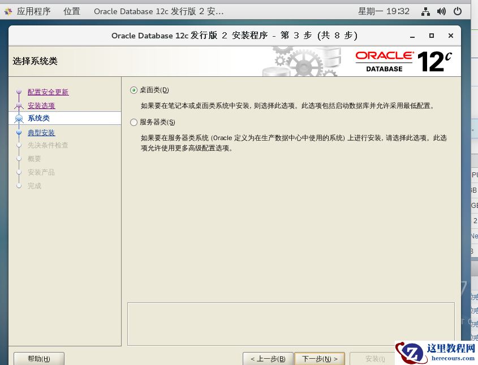Click the 下一步(N) button
Viewport: 478px width, 365px height.
click(320, 359)
